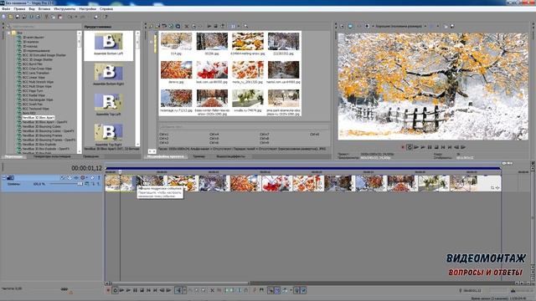Open the edit tool dropdown arrow
This screenshot has width=536, height=301.
pyautogui.click(x=184, y=290)
